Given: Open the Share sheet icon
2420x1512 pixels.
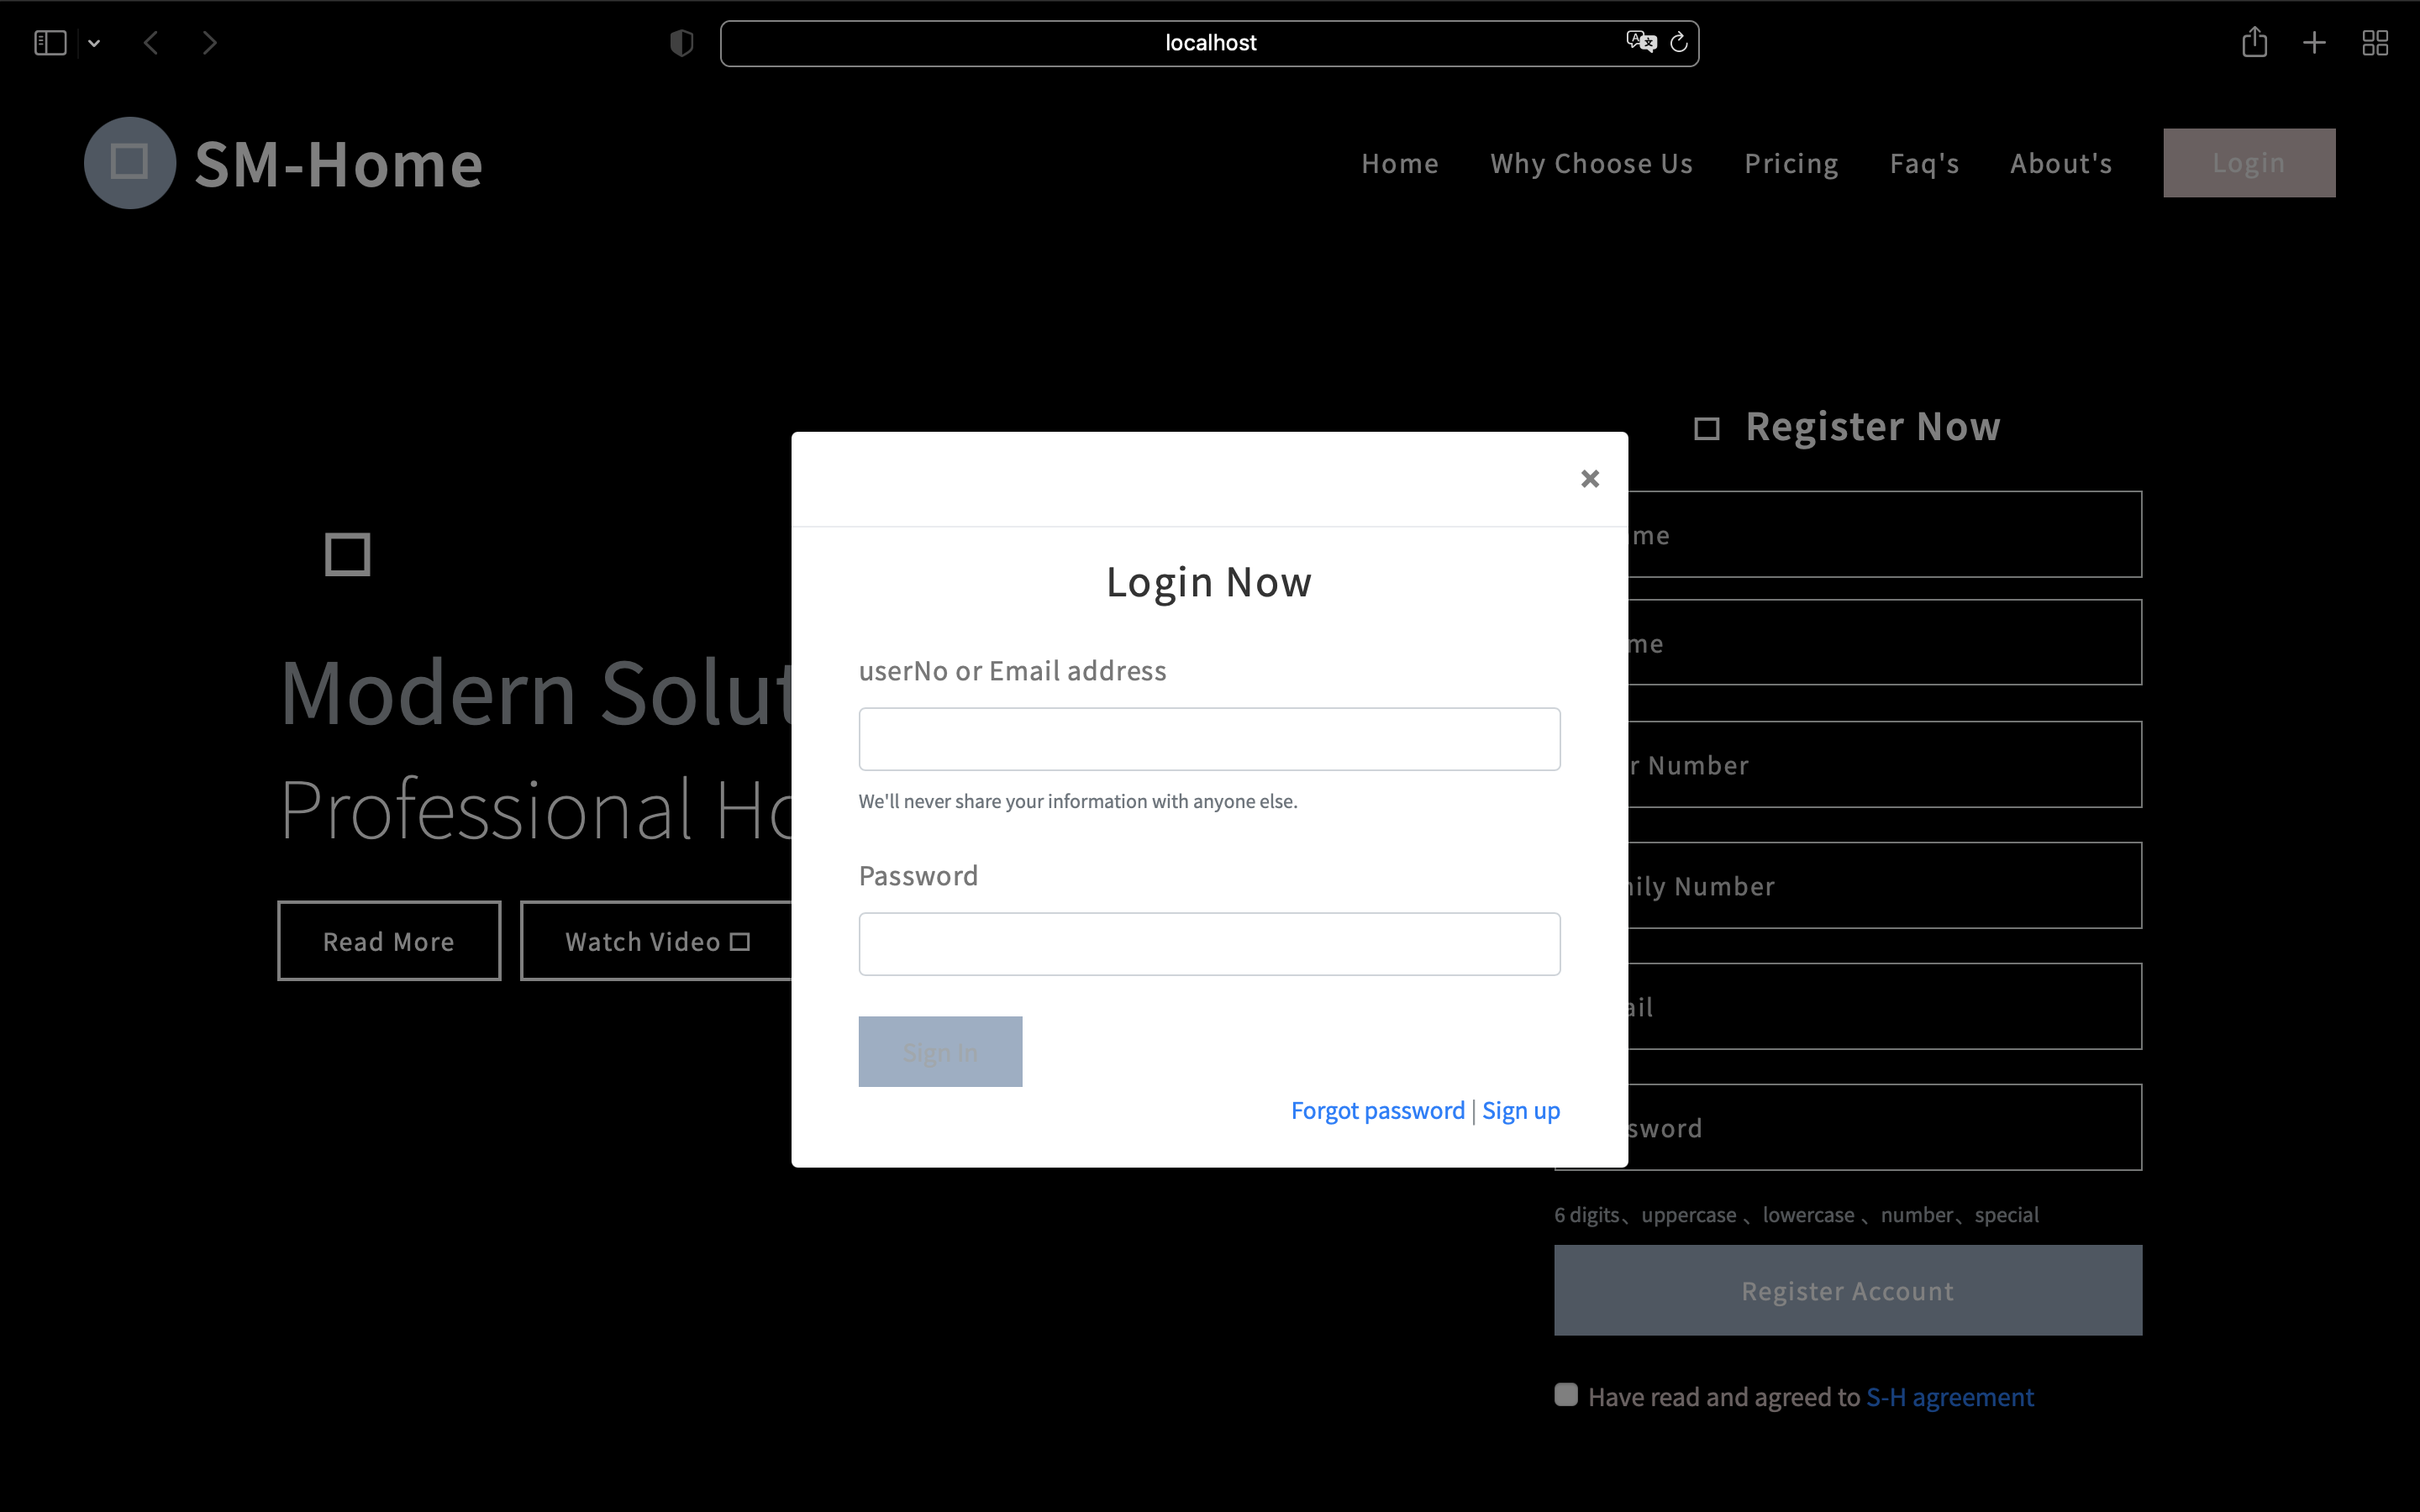Looking at the screenshot, I should pyautogui.click(x=2254, y=42).
